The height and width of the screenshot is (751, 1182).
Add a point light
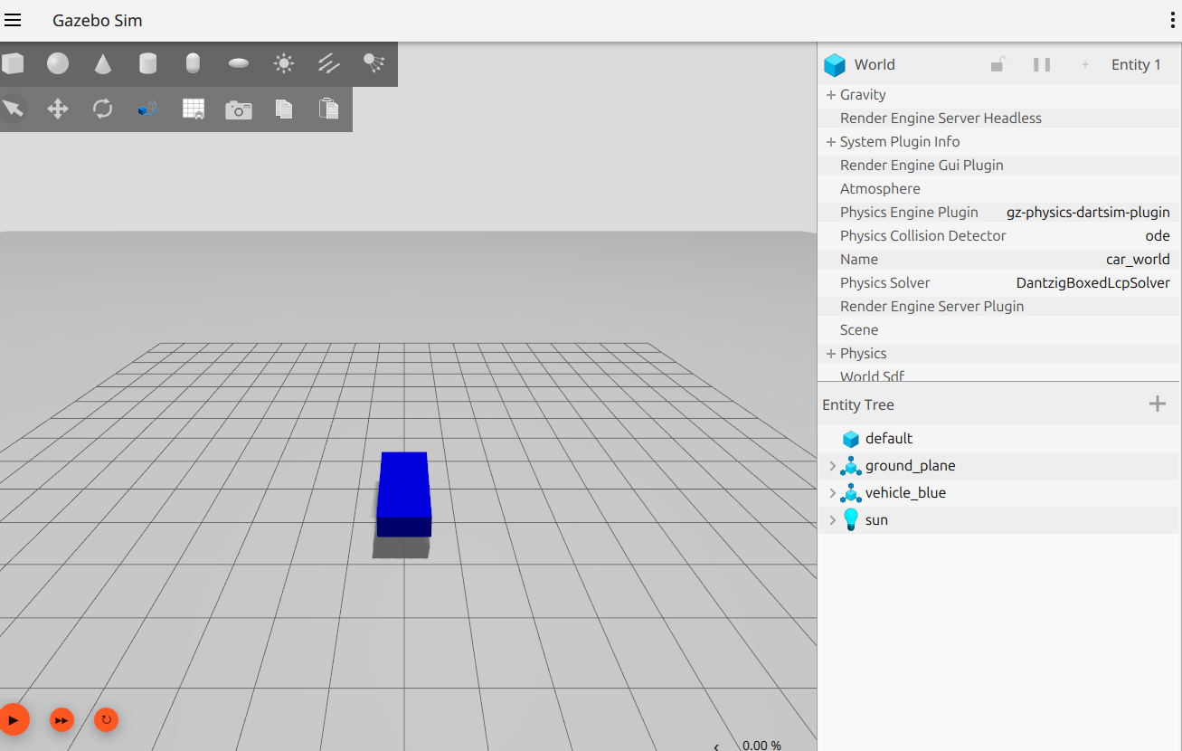284,63
